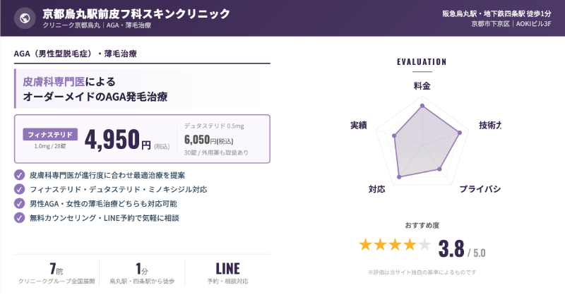The image size is (565, 295).
Task: Click the globe icon beside the clinic name
Action: 25,18
